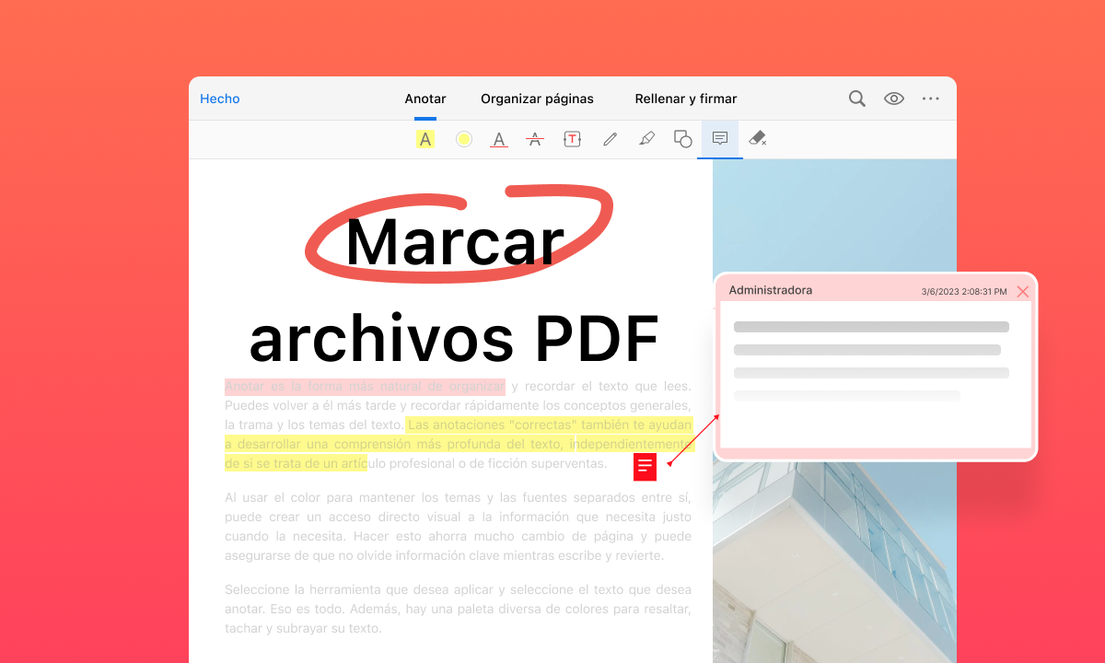Toggle the view preview eye icon
Image resolution: width=1105 pixels, height=663 pixels.
[x=893, y=99]
